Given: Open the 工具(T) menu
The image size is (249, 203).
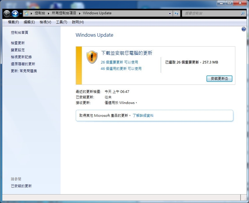Looking at the screenshot, I should point(62,22).
